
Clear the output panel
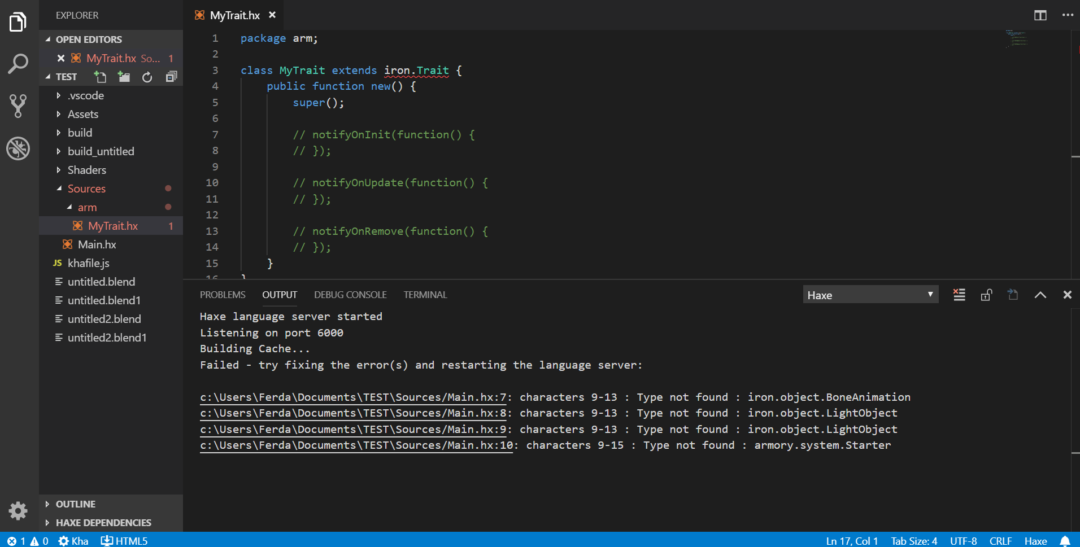[959, 295]
